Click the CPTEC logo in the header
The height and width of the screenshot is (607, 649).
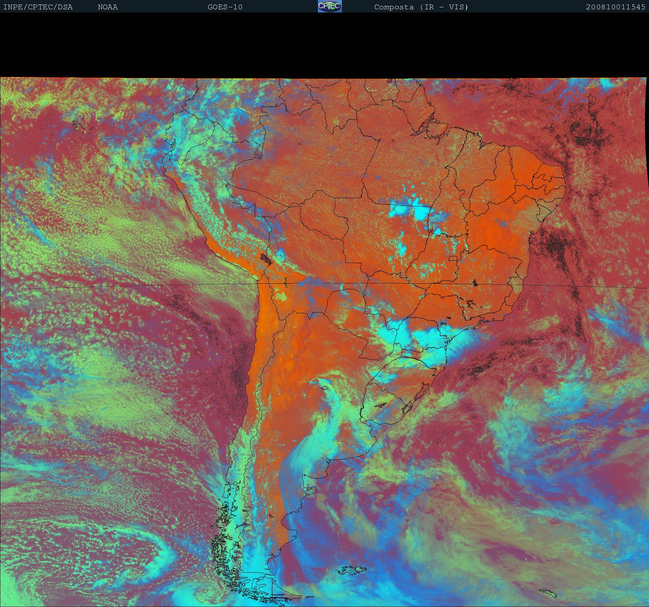tap(329, 6)
